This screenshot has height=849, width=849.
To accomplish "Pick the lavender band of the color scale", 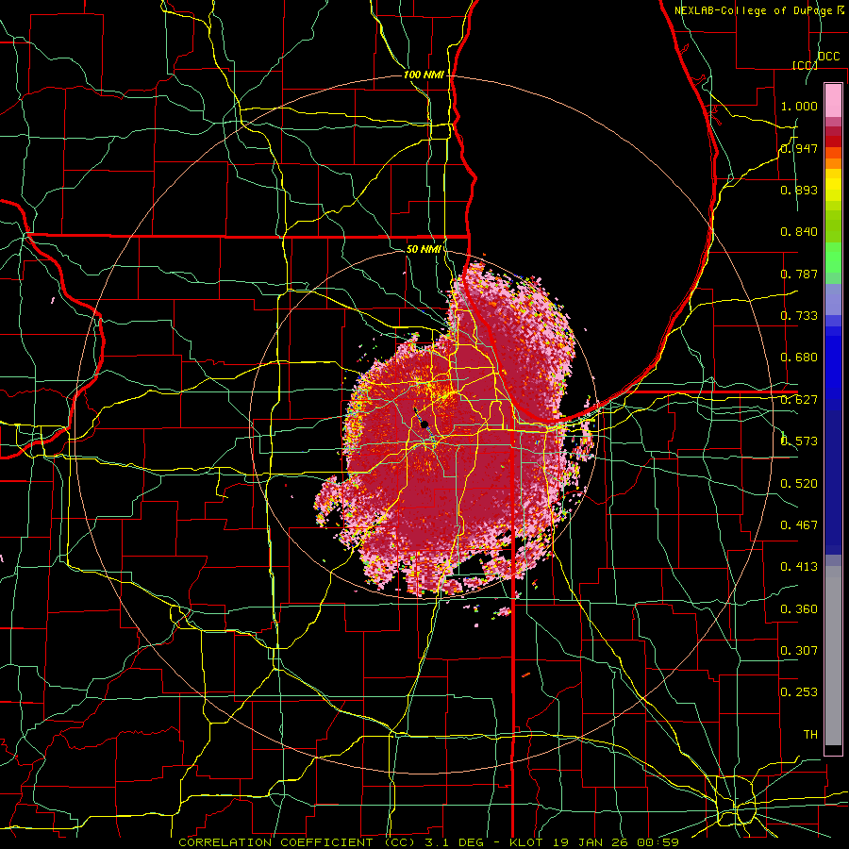I will coord(833,299).
